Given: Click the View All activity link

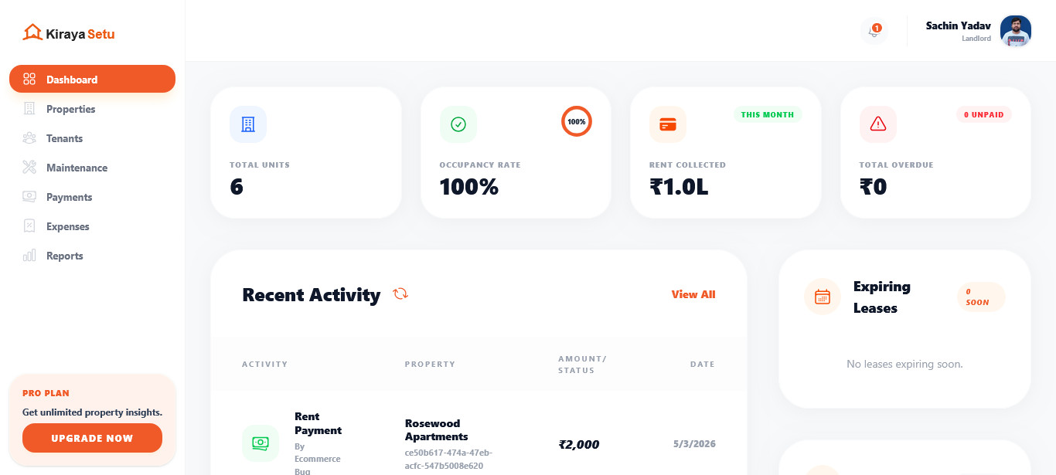Looking at the screenshot, I should click(x=693, y=294).
